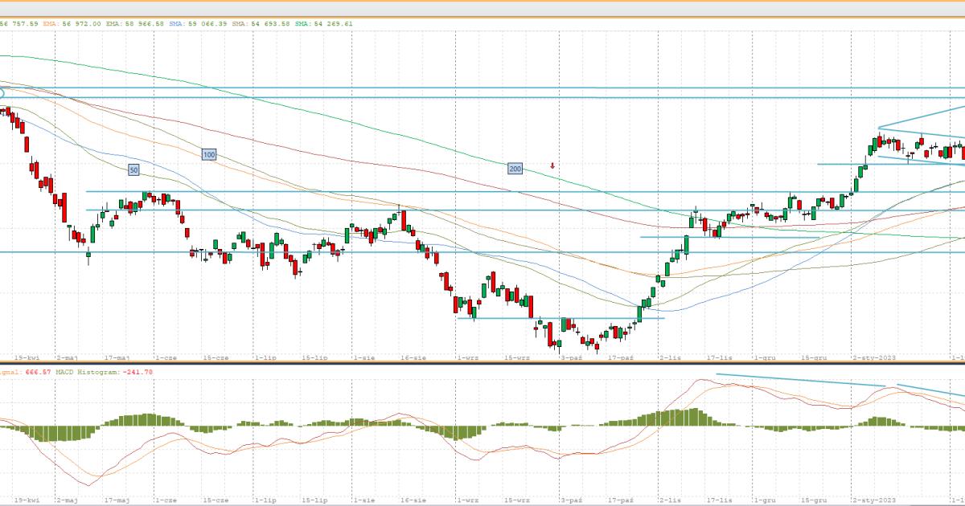Image resolution: width=965 pixels, height=506 pixels.
Task: Click the blue SMA 59 066.39 legend entry
Action: pos(198,24)
